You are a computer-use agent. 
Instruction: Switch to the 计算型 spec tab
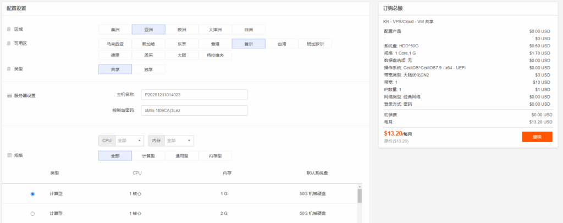pos(148,156)
